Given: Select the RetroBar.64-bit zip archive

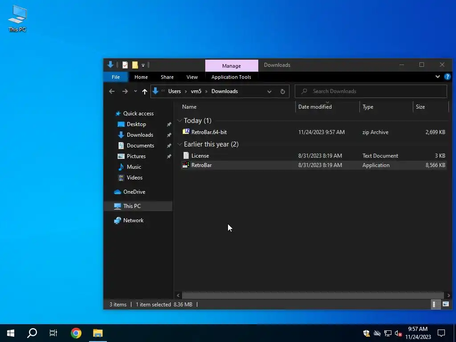Looking at the screenshot, I should (313, 132).
